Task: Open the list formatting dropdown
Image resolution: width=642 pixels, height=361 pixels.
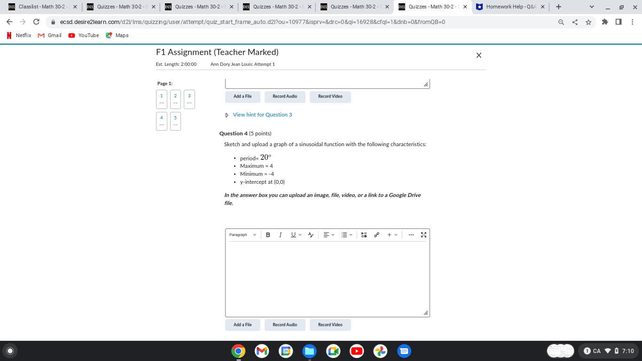Action: [x=346, y=235]
